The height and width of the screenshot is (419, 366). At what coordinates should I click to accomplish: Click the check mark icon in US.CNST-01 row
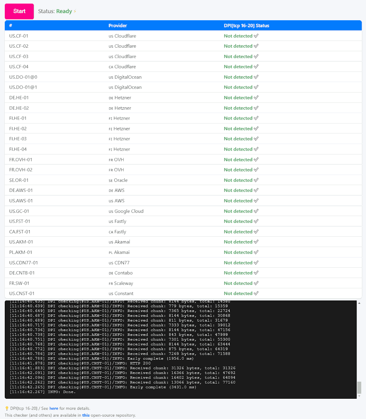click(256, 293)
